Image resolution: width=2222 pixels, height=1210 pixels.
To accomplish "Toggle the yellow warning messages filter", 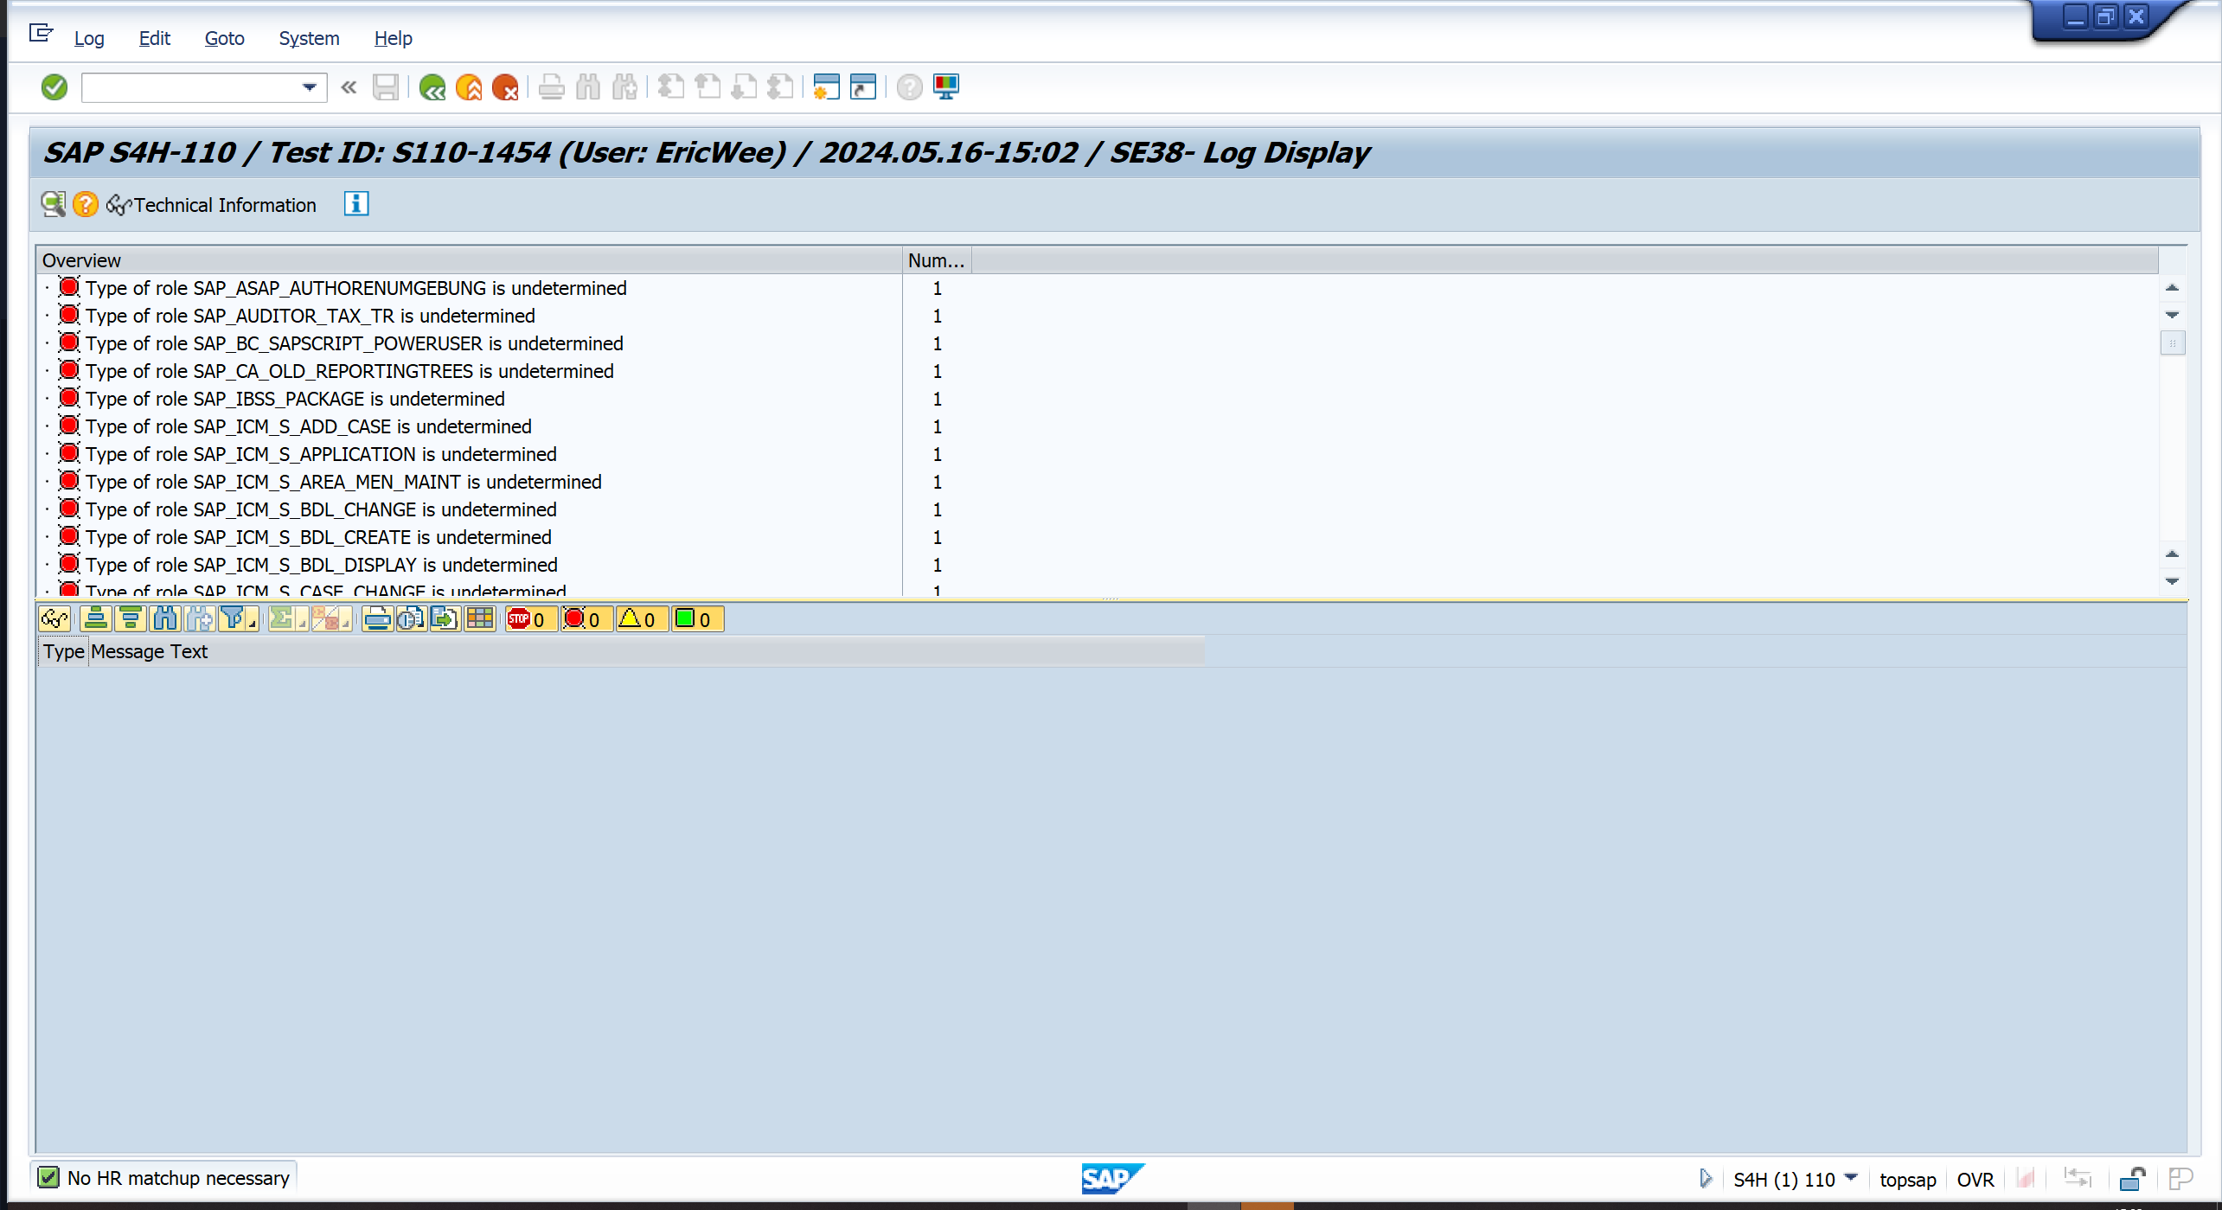I will 638,618.
